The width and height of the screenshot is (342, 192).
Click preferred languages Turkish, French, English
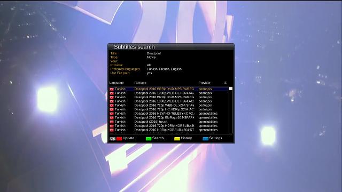pos(164,69)
